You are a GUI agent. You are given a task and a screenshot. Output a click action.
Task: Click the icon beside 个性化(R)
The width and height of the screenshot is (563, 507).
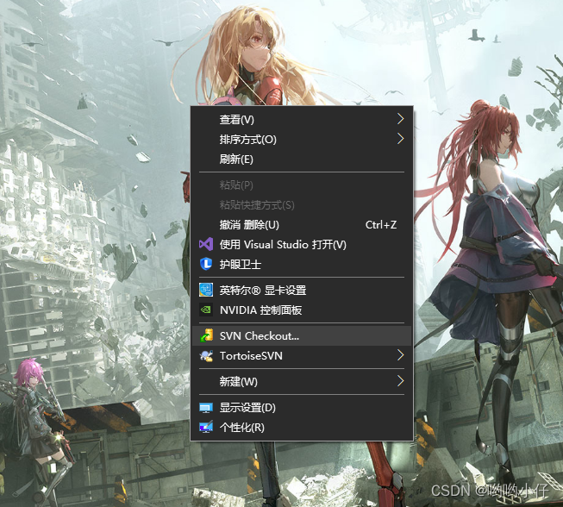coord(206,427)
